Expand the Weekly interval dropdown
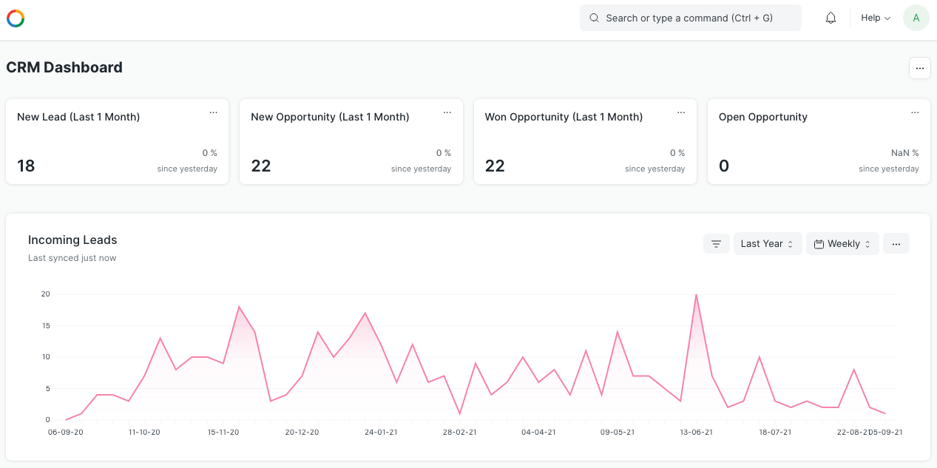937x468 pixels. click(842, 244)
